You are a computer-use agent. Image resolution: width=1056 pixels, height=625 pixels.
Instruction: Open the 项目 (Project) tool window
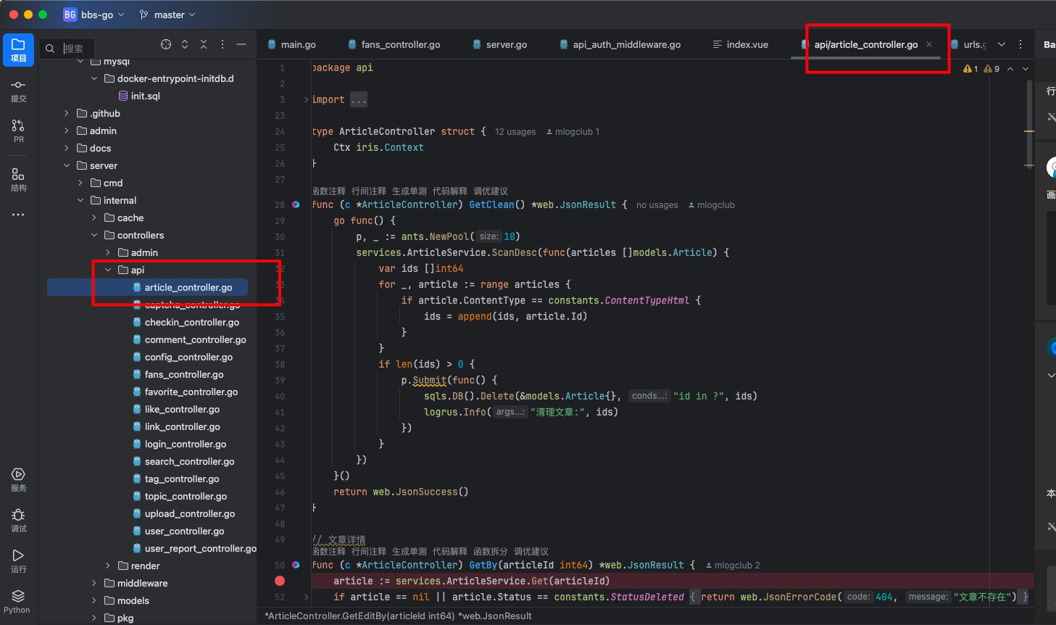click(18, 49)
